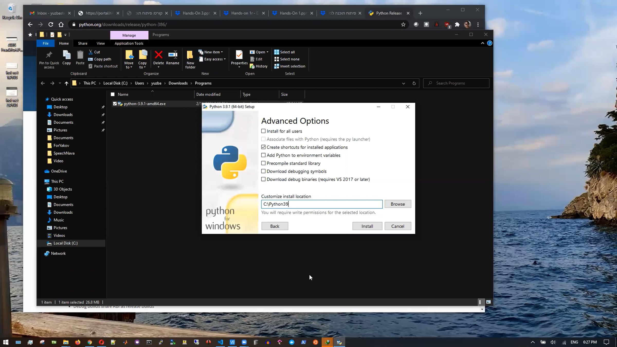Open Properties from the ribbon
Screen dimensions: 617x347
pos(239,59)
